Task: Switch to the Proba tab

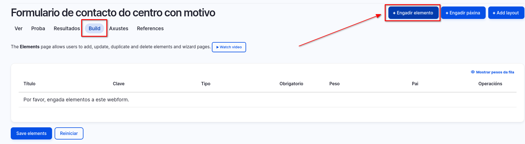Action: pyautogui.click(x=38, y=29)
